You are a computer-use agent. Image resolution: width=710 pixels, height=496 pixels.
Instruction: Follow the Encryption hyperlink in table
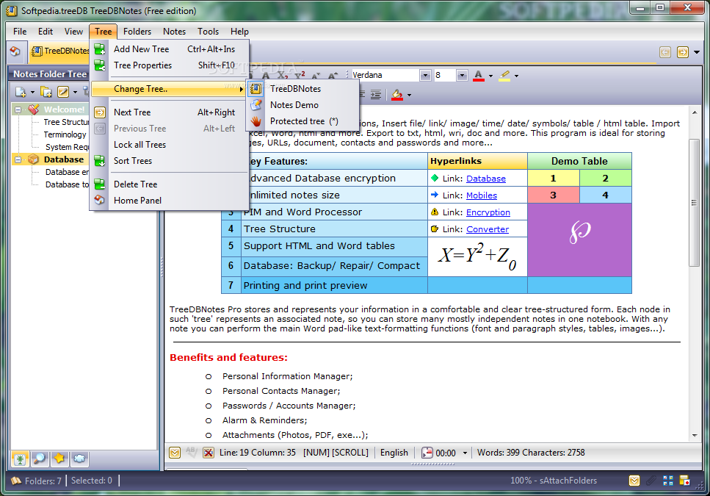(x=488, y=212)
